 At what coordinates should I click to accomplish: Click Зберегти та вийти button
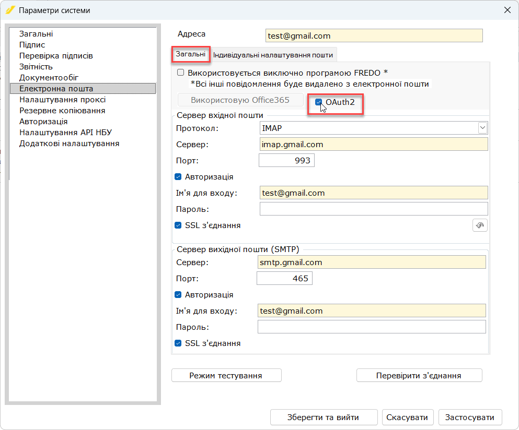pos(324,417)
